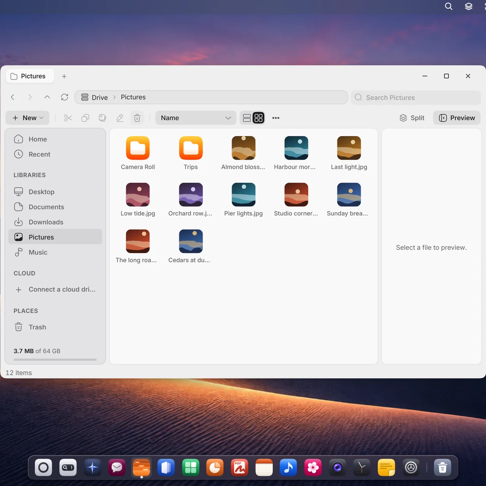Click the Delete trash icon in toolbar

click(x=137, y=118)
